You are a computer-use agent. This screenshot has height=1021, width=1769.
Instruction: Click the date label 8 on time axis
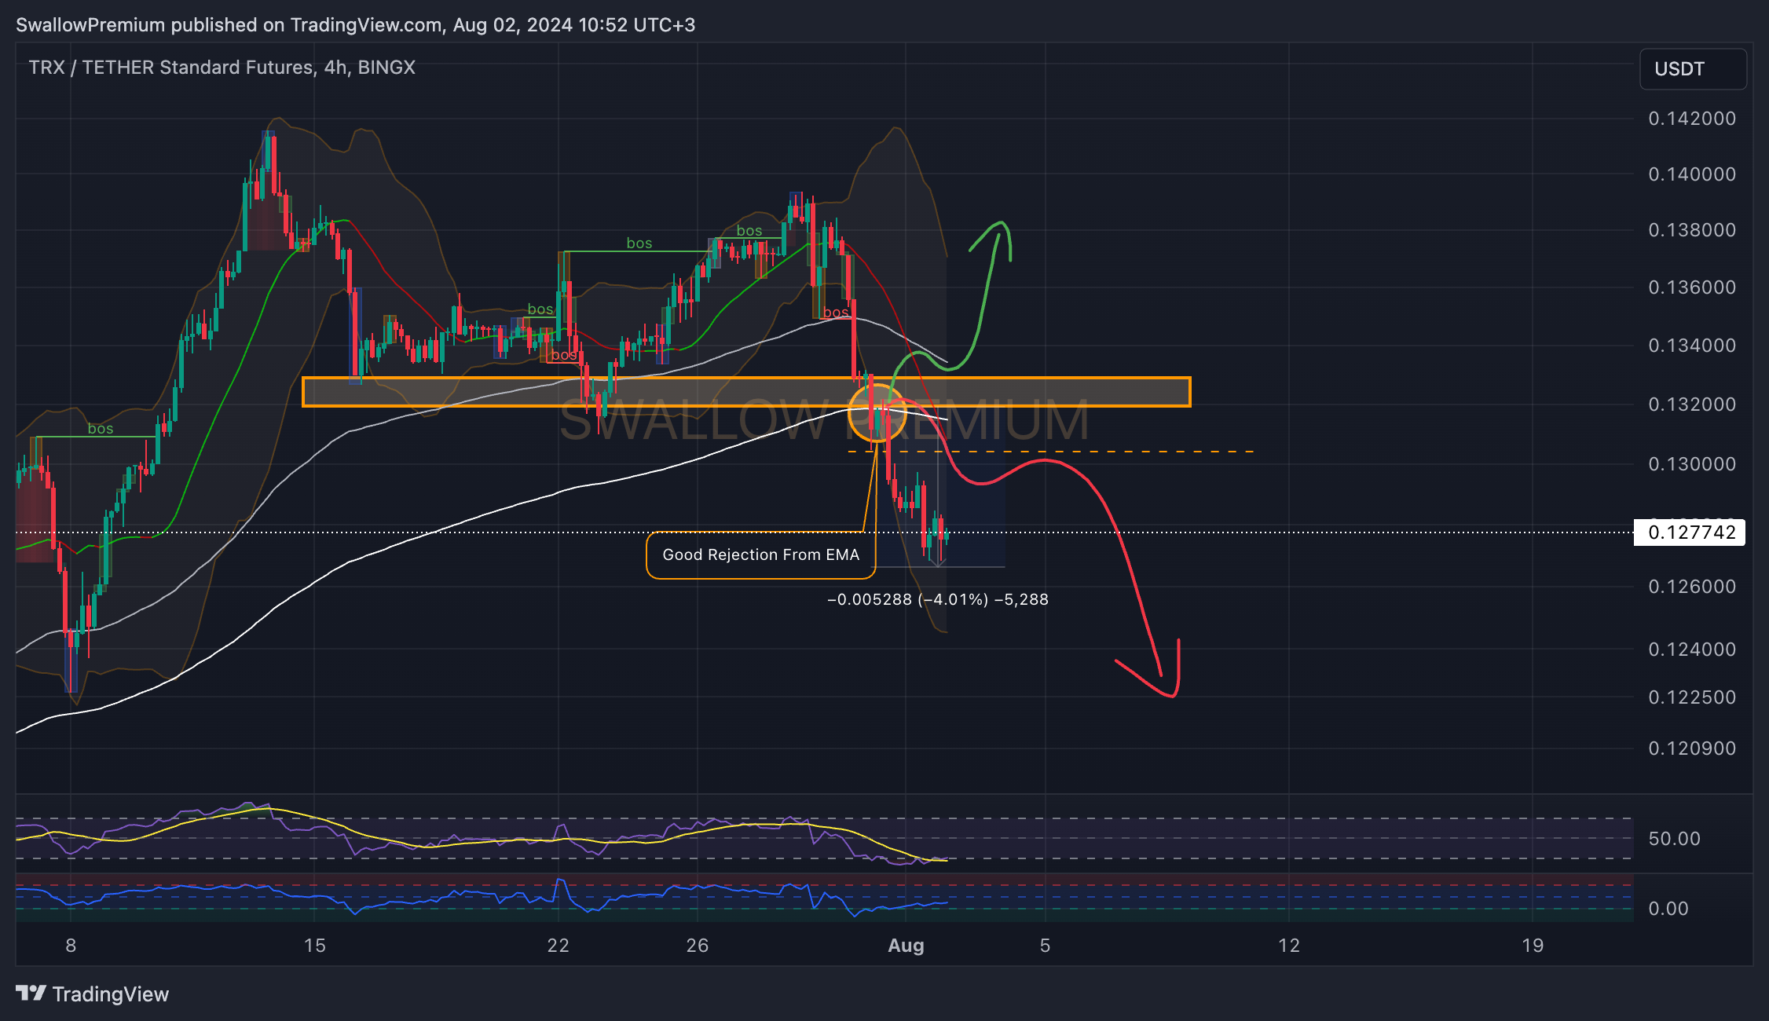coord(71,946)
